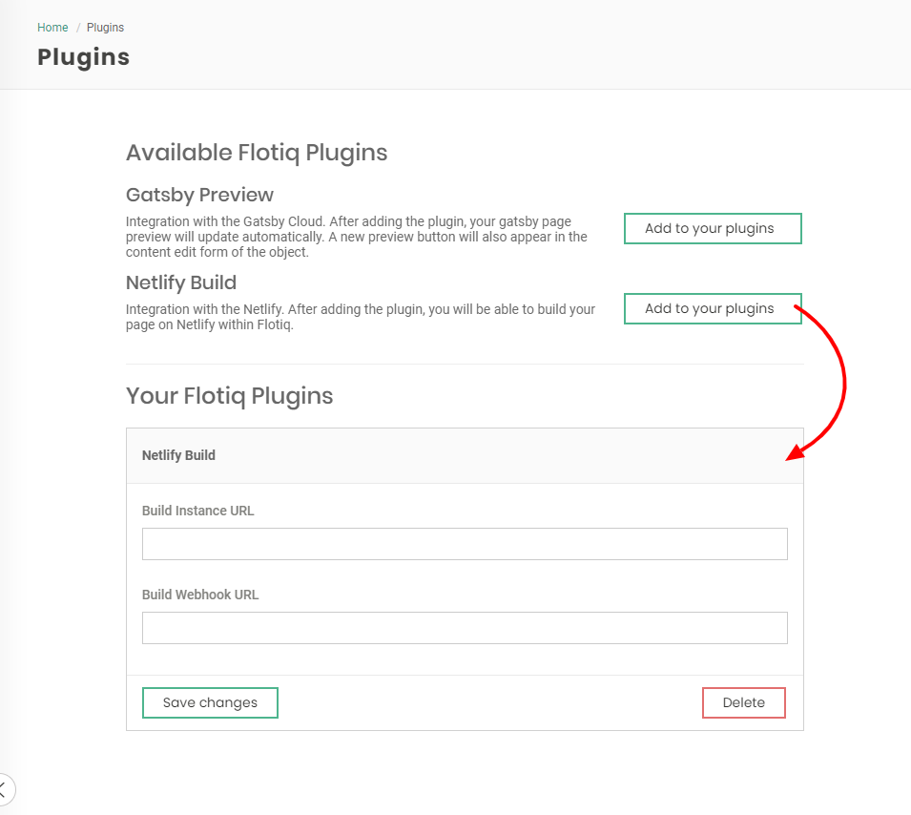
Task: Click the Netlify Build title under Available plugins
Action: pos(181,282)
